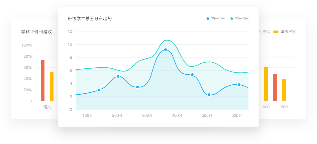The height and width of the screenshot is (144, 317).
Task: Select the yellow bar beside 语文 red bar
Action: [51, 86]
